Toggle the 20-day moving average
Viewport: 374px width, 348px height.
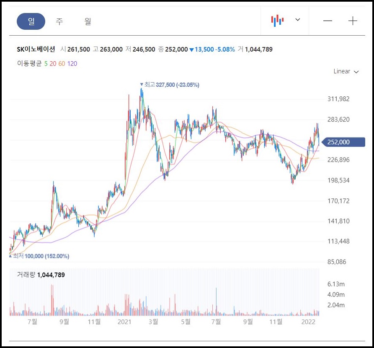53,64
